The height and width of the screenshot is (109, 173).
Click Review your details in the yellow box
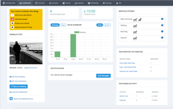(x=22, y=23)
